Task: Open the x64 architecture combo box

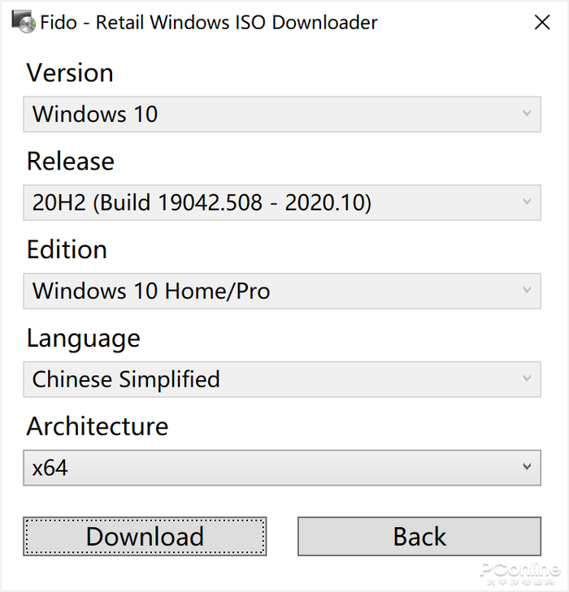Action: 281,468
